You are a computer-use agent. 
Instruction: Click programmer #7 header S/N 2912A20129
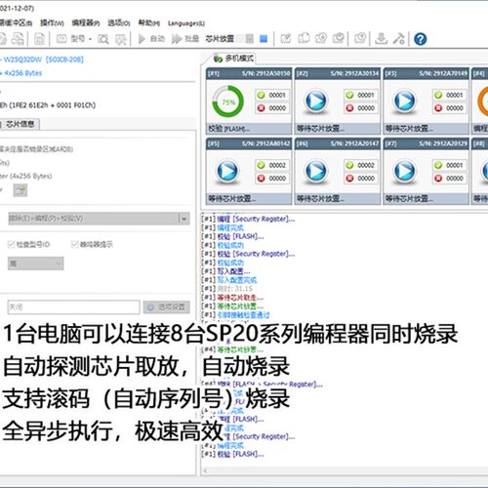(x=427, y=143)
